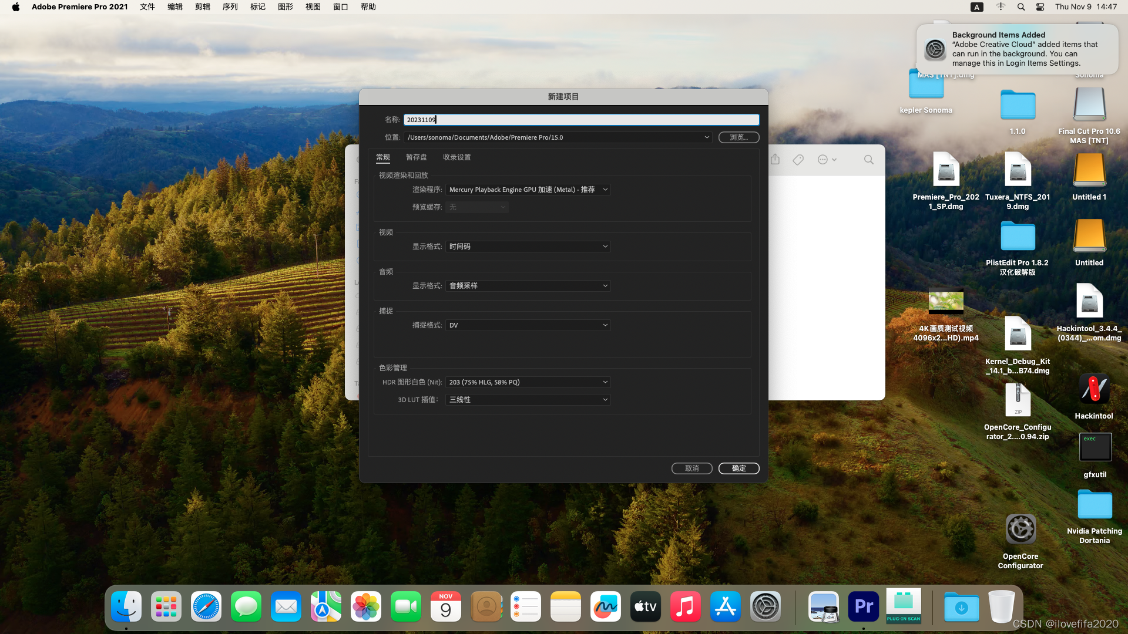Open Freeform app in the Dock
Viewport: 1128px width, 634px height.
(x=605, y=606)
